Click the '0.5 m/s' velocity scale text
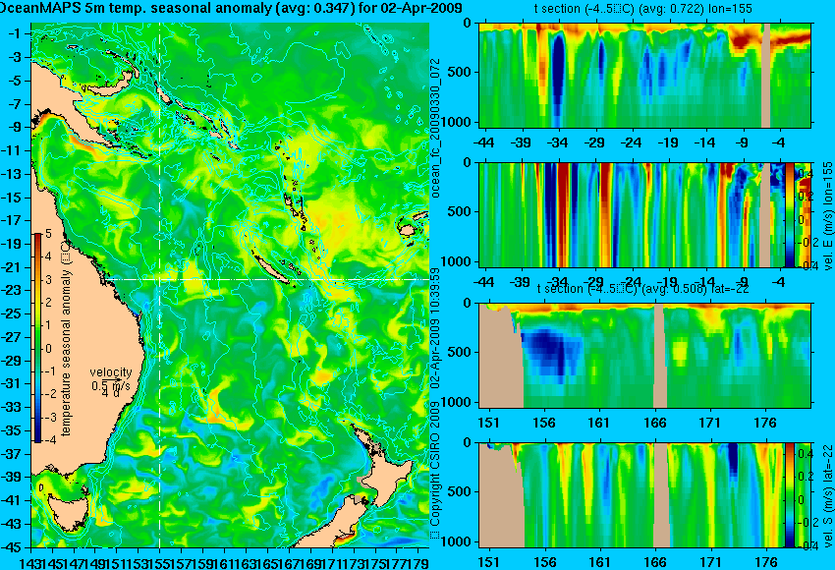The height and width of the screenshot is (570, 835). (x=111, y=384)
